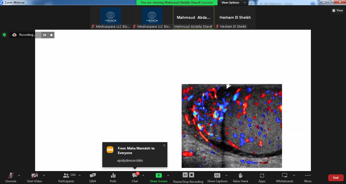Expand audio options arrow beside Unmute
The height and width of the screenshot is (184, 346).
[x=19, y=175]
